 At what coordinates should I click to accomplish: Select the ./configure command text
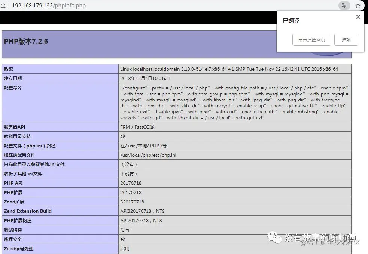pos(234,103)
